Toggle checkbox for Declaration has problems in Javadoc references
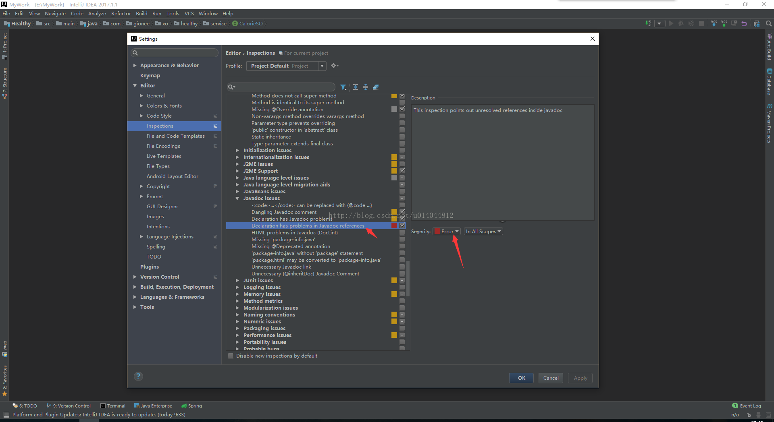774x422 pixels. tap(402, 226)
